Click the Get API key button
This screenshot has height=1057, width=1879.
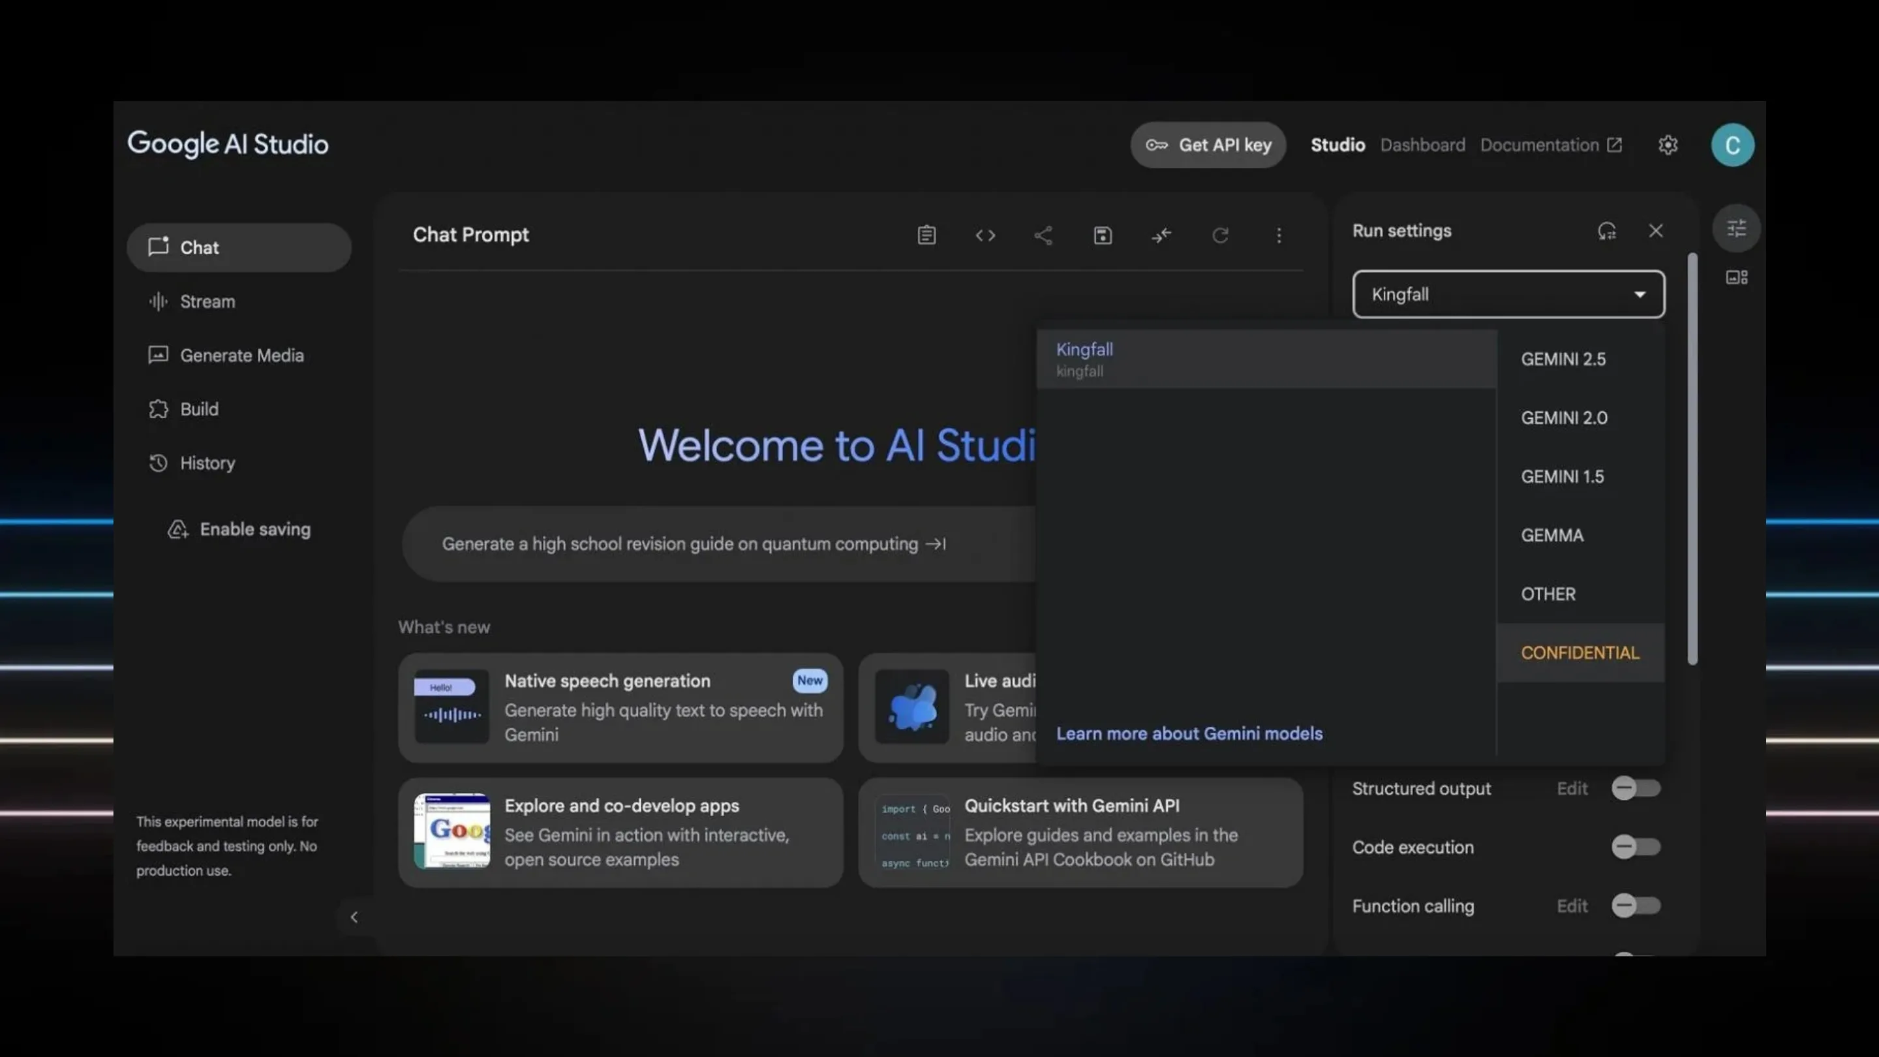coord(1208,145)
